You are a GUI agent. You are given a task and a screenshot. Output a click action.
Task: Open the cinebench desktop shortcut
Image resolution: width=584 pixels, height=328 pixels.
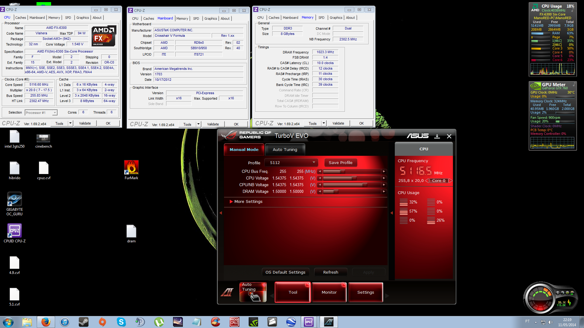pyautogui.click(x=43, y=141)
